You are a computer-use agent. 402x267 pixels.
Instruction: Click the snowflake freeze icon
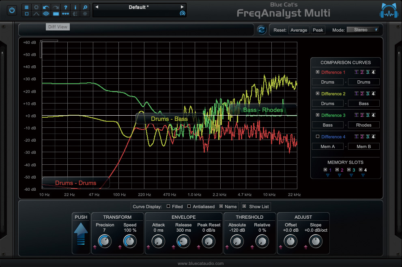point(85,14)
